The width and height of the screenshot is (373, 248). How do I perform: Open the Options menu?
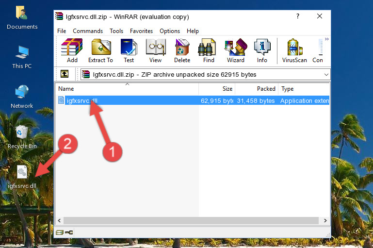coord(170,31)
